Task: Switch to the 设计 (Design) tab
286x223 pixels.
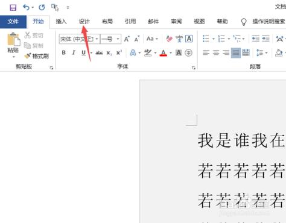Action: click(84, 22)
